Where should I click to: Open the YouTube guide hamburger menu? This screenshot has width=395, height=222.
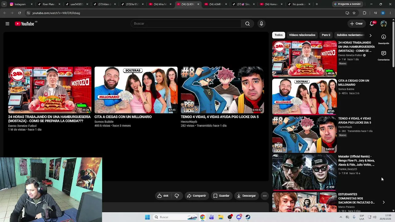7,24
